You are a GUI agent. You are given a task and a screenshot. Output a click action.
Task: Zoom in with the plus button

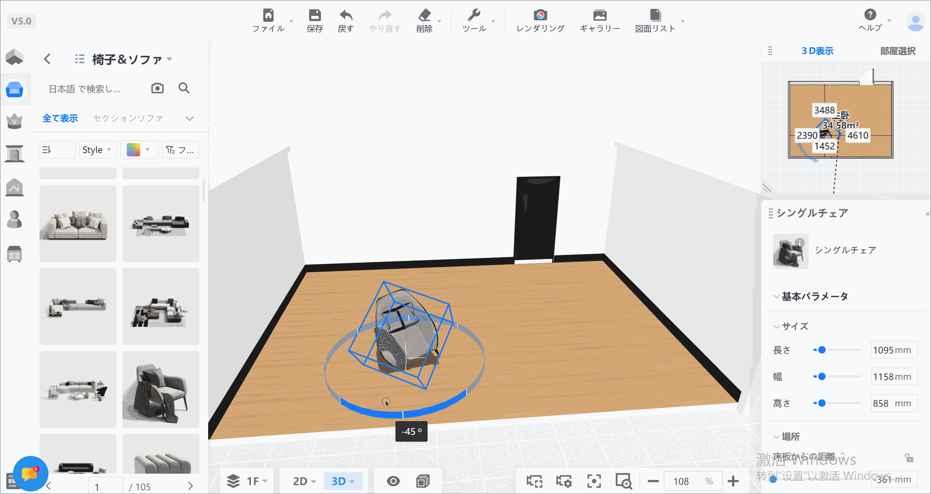[733, 481]
